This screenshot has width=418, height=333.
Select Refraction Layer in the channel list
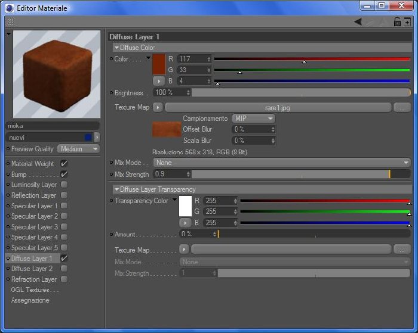34,279
